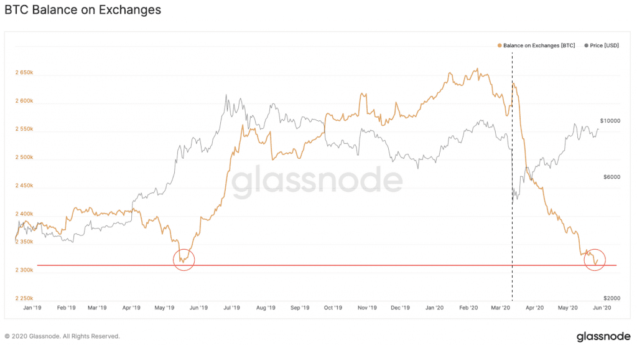Click the BTC Balance on Exchanges title
The image size is (637, 345).
pyautogui.click(x=83, y=10)
